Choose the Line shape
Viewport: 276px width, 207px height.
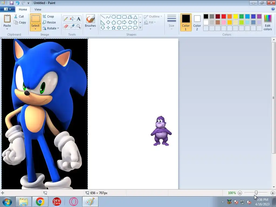pyautogui.click(x=103, y=17)
